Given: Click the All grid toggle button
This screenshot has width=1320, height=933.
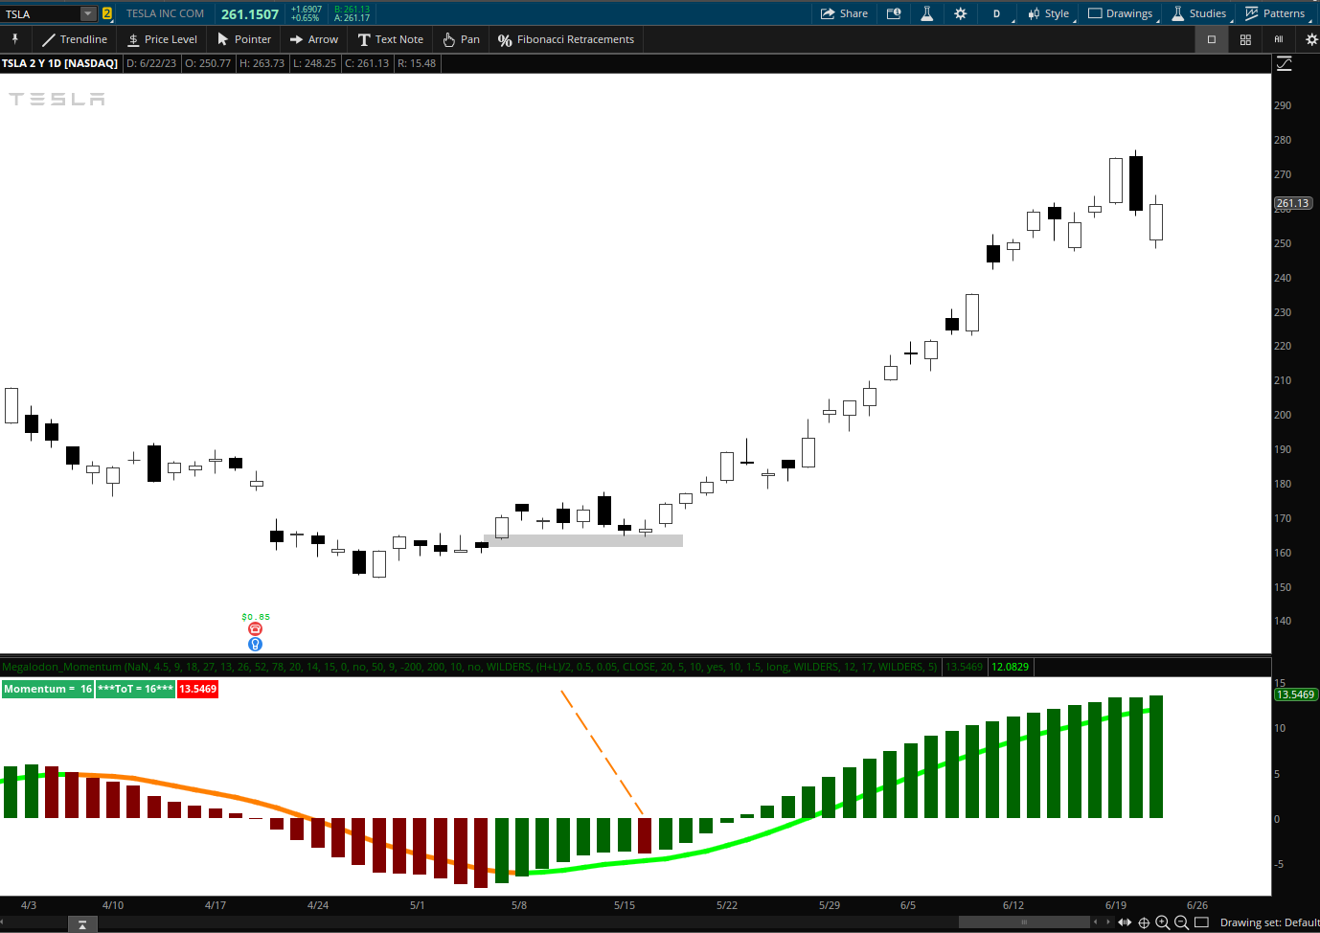Looking at the screenshot, I should pos(1279,39).
